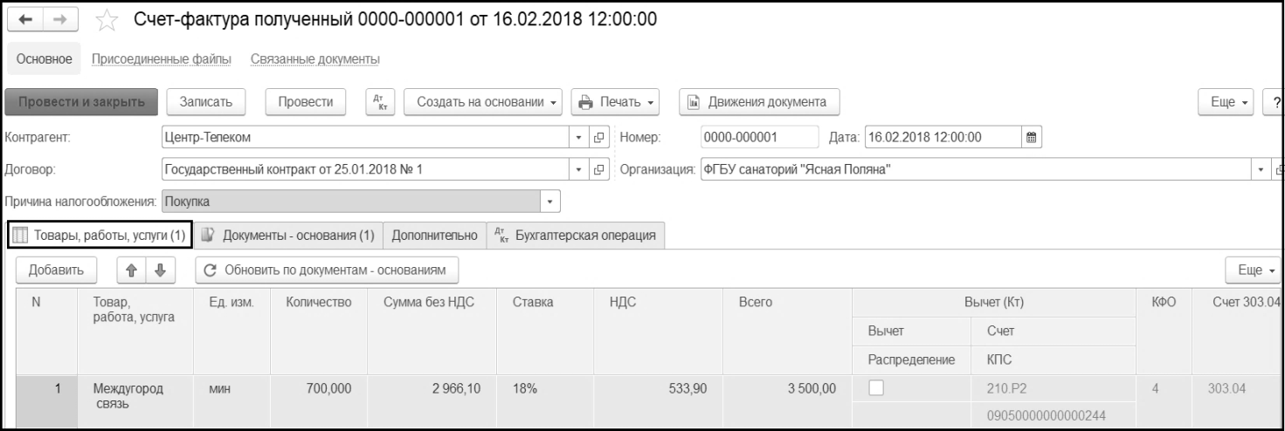The width and height of the screenshot is (1285, 431).
Task: Open Контрагент record via open-form icon
Action: coord(600,137)
